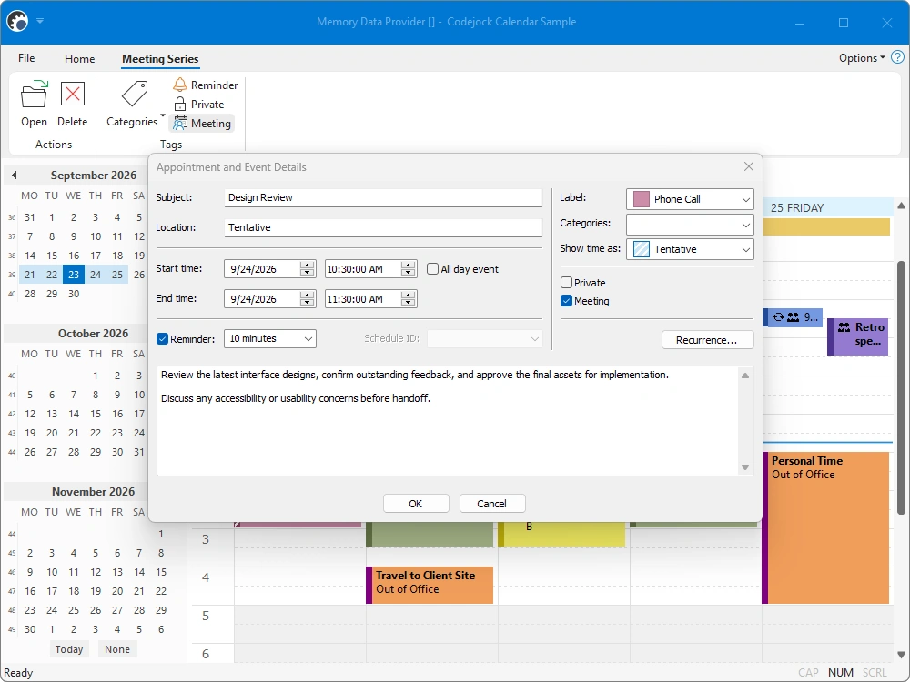Increase end time 11:30 spinner up
This screenshot has width=910, height=682.
[x=408, y=296]
